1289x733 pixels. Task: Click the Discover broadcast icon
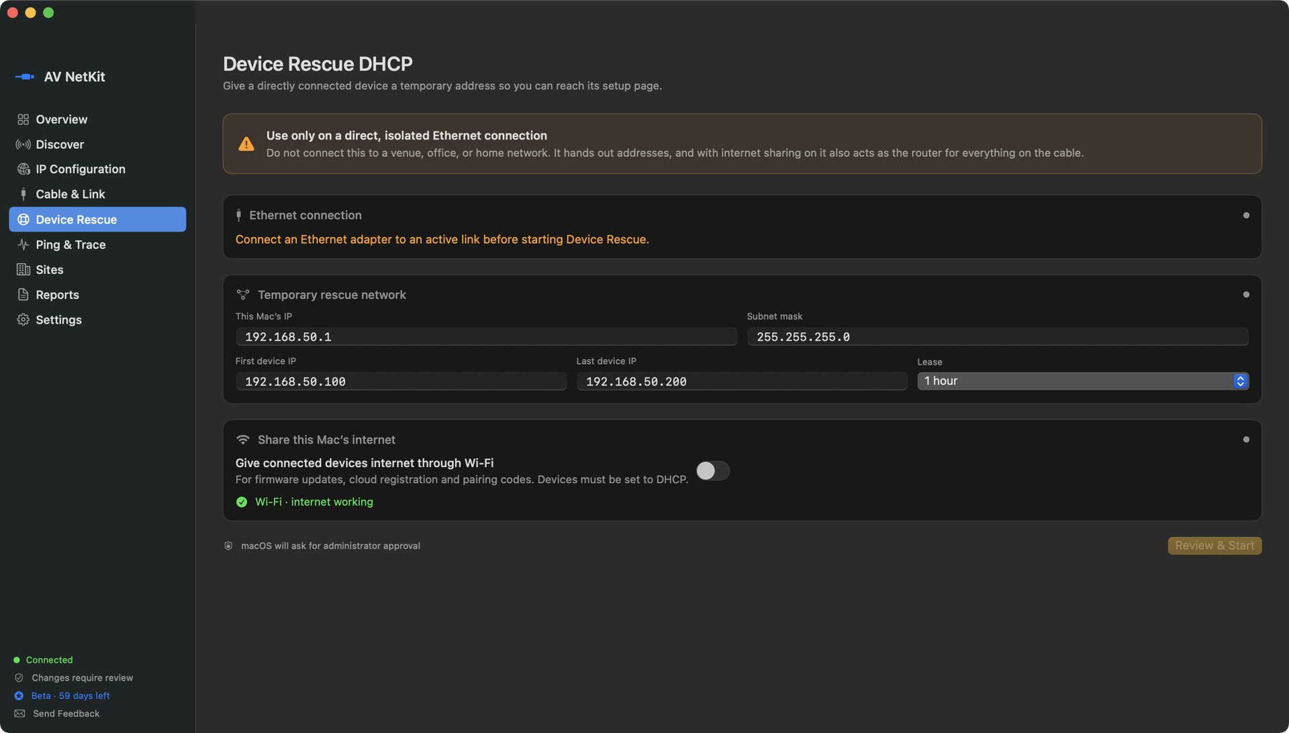point(23,144)
